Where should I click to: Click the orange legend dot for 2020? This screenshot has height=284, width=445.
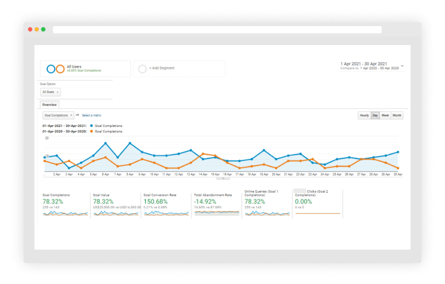(x=90, y=132)
